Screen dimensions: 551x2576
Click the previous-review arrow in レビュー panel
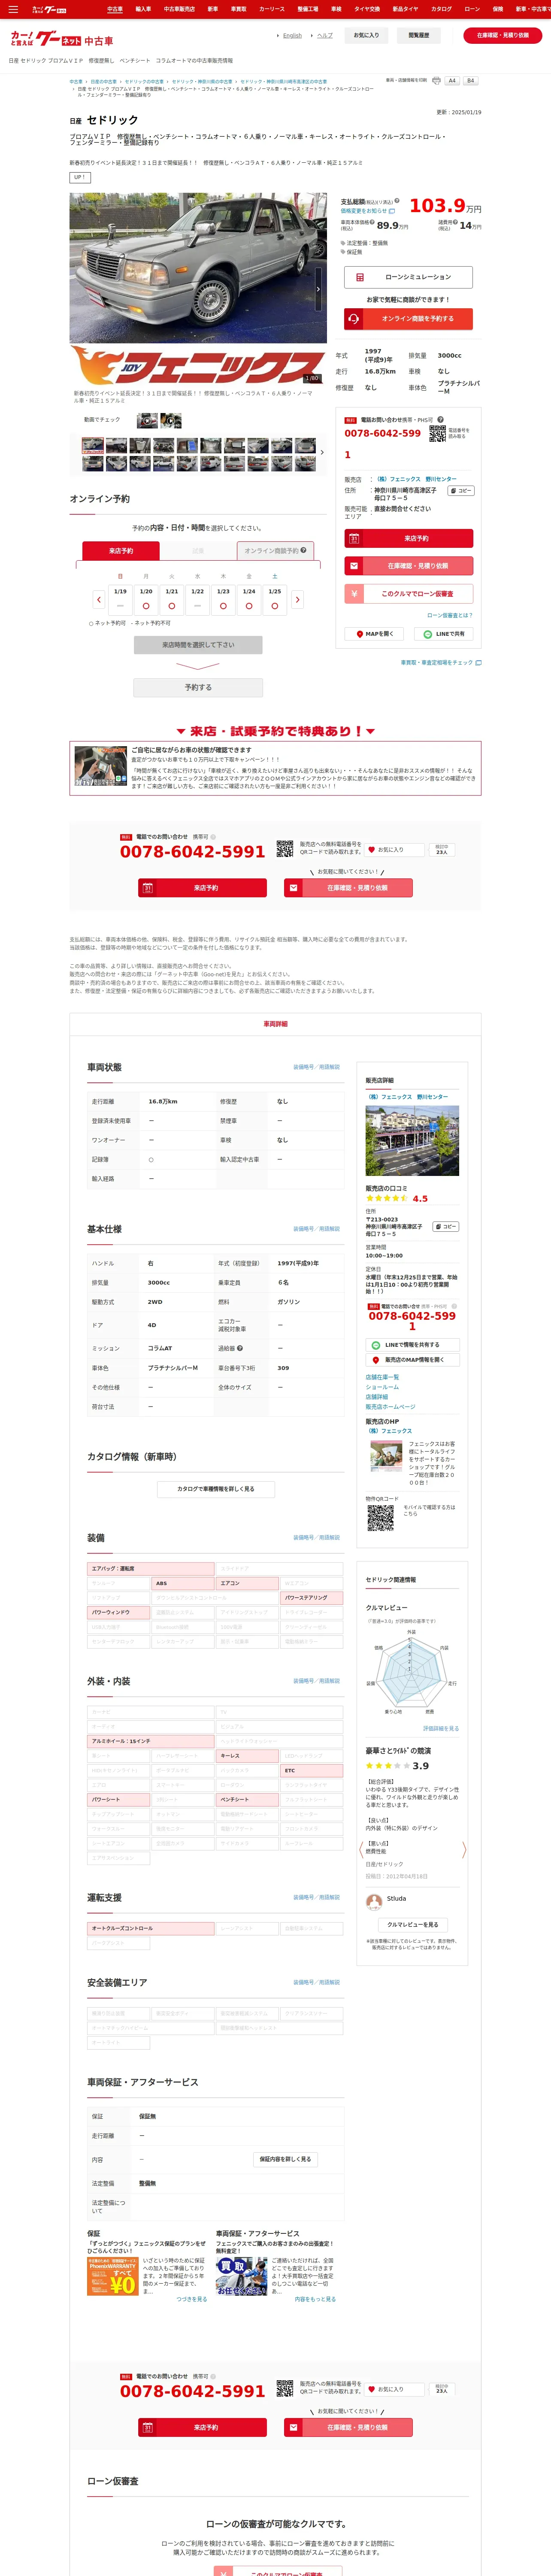point(361,1850)
